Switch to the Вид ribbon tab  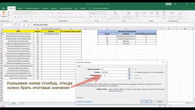76,8
